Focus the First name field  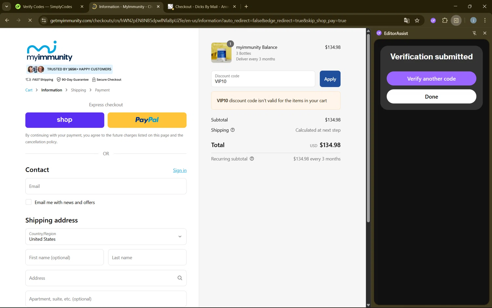tap(65, 257)
